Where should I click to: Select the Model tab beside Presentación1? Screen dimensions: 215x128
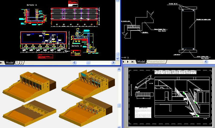click(x=141, y=61)
